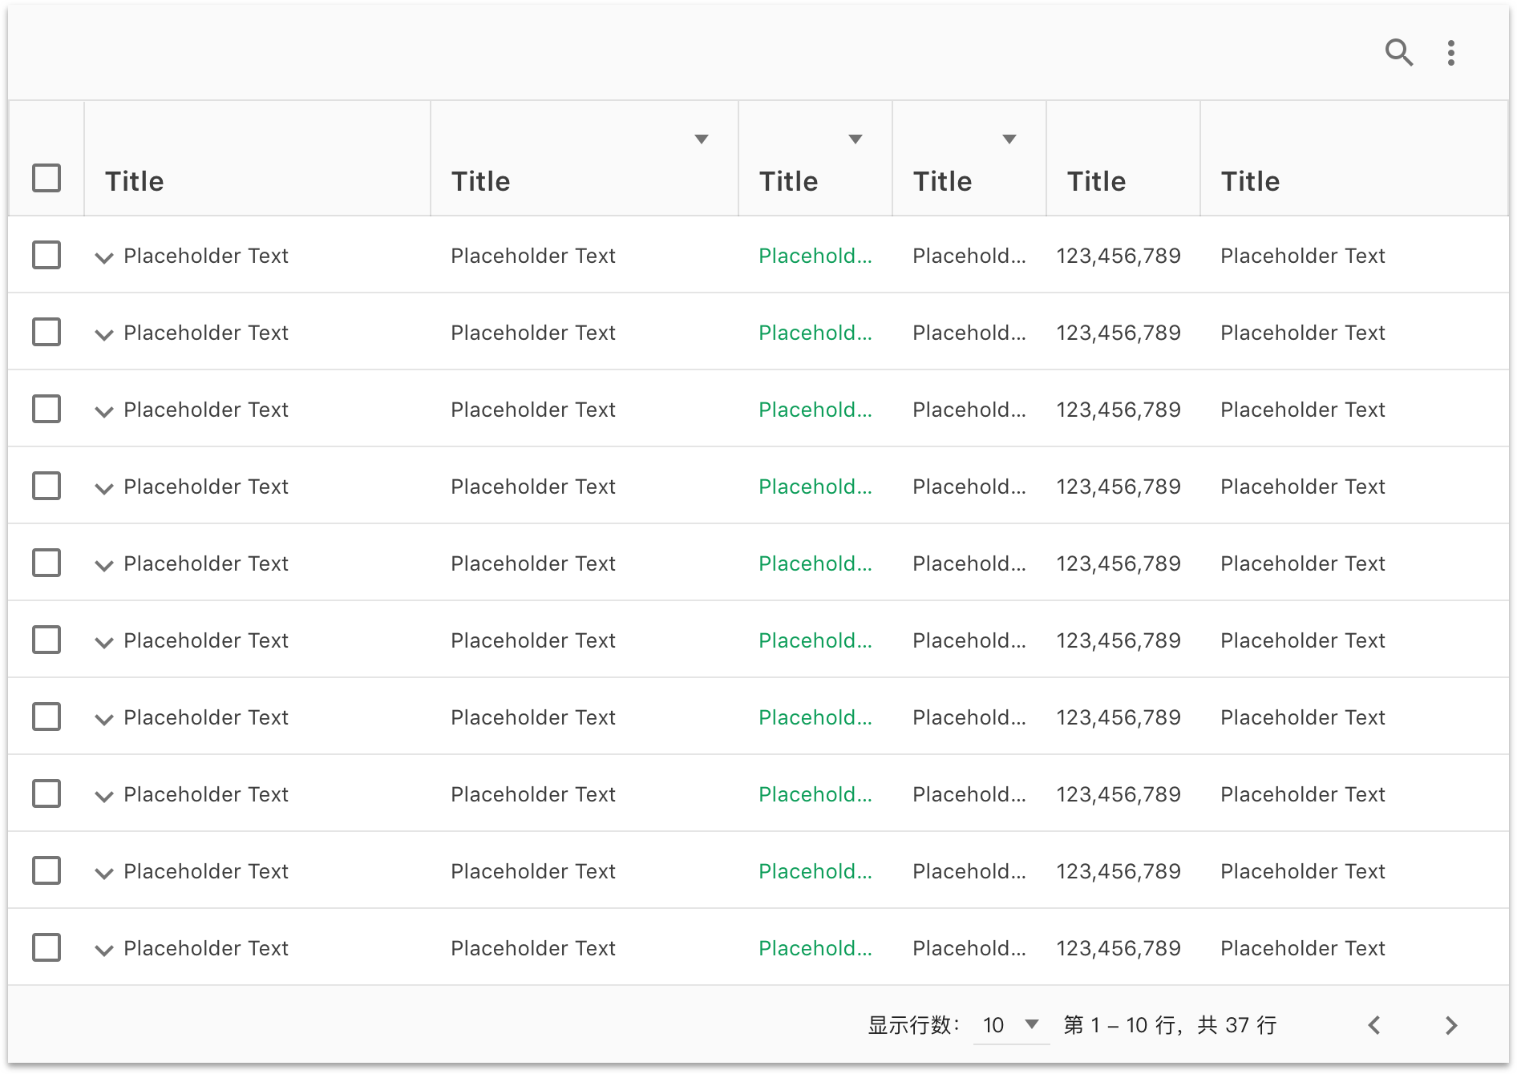The height and width of the screenshot is (1074, 1517).
Task: Open second column header's dropdown arrow
Action: pyautogui.click(x=702, y=139)
